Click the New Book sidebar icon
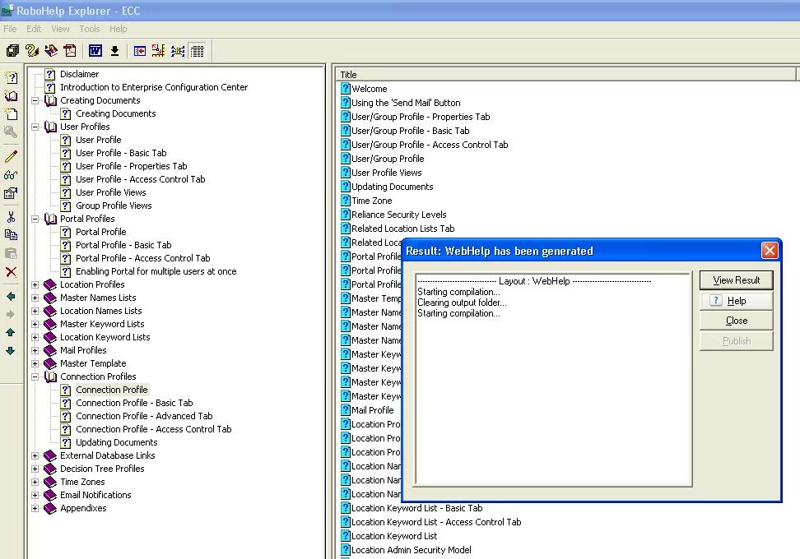The width and height of the screenshot is (800, 559). tap(11, 96)
